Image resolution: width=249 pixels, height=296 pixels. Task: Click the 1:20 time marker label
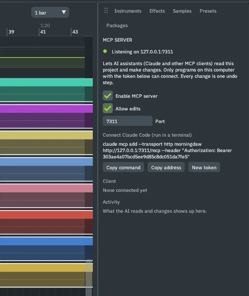click(45, 25)
